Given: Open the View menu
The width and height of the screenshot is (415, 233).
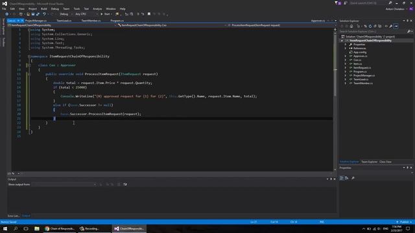Looking at the screenshot, I should pyautogui.click(x=21, y=8).
